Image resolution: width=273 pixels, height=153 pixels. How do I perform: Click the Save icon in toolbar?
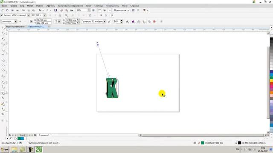pyautogui.click(x=12, y=10)
